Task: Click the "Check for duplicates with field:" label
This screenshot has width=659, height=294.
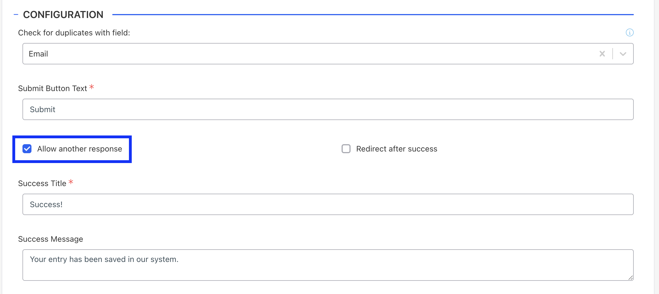Action: click(x=74, y=33)
